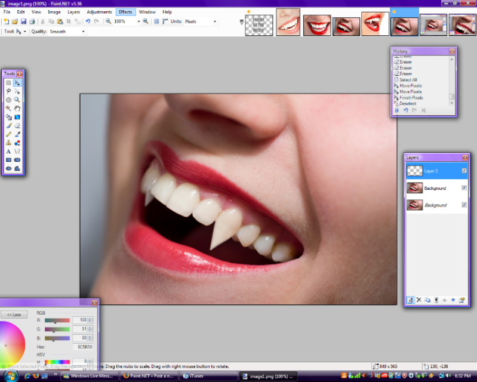Screen dimensions: 477x382
Task: Select the Ellipse Select tool
Action: [x=8, y=100]
